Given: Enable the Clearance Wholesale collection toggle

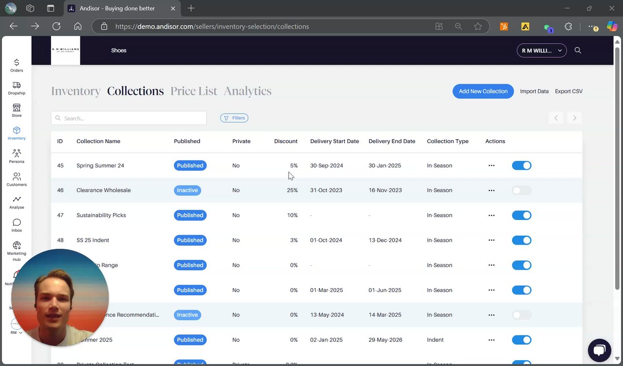Looking at the screenshot, I should point(521,190).
